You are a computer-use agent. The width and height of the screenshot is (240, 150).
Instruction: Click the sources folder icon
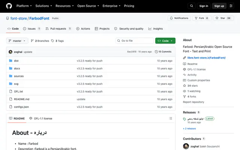click(x=11, y=76)
